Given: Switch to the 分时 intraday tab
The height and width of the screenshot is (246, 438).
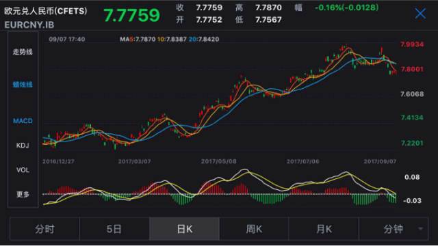Looking at the screenshot, I should pos(44,229).
